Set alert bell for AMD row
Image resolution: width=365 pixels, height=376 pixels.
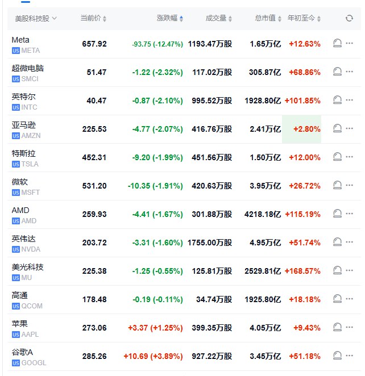(337, 214)
